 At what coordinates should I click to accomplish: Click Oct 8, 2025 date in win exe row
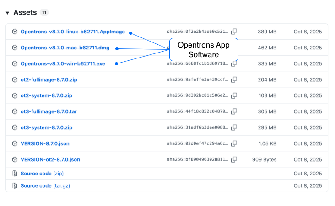(x=308, y=63)
